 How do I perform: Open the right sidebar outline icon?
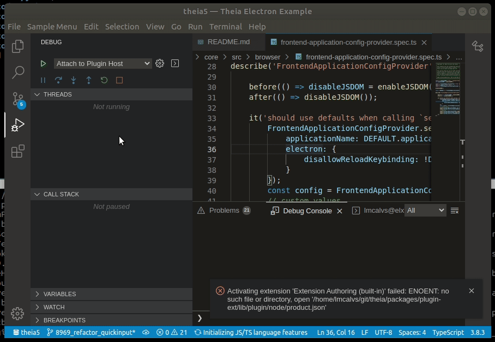click(478, 46)
